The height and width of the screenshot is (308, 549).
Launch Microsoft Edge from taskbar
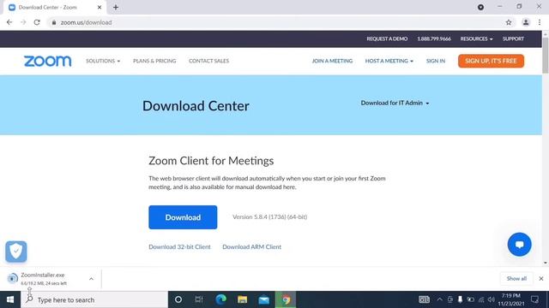click(221, 299)
